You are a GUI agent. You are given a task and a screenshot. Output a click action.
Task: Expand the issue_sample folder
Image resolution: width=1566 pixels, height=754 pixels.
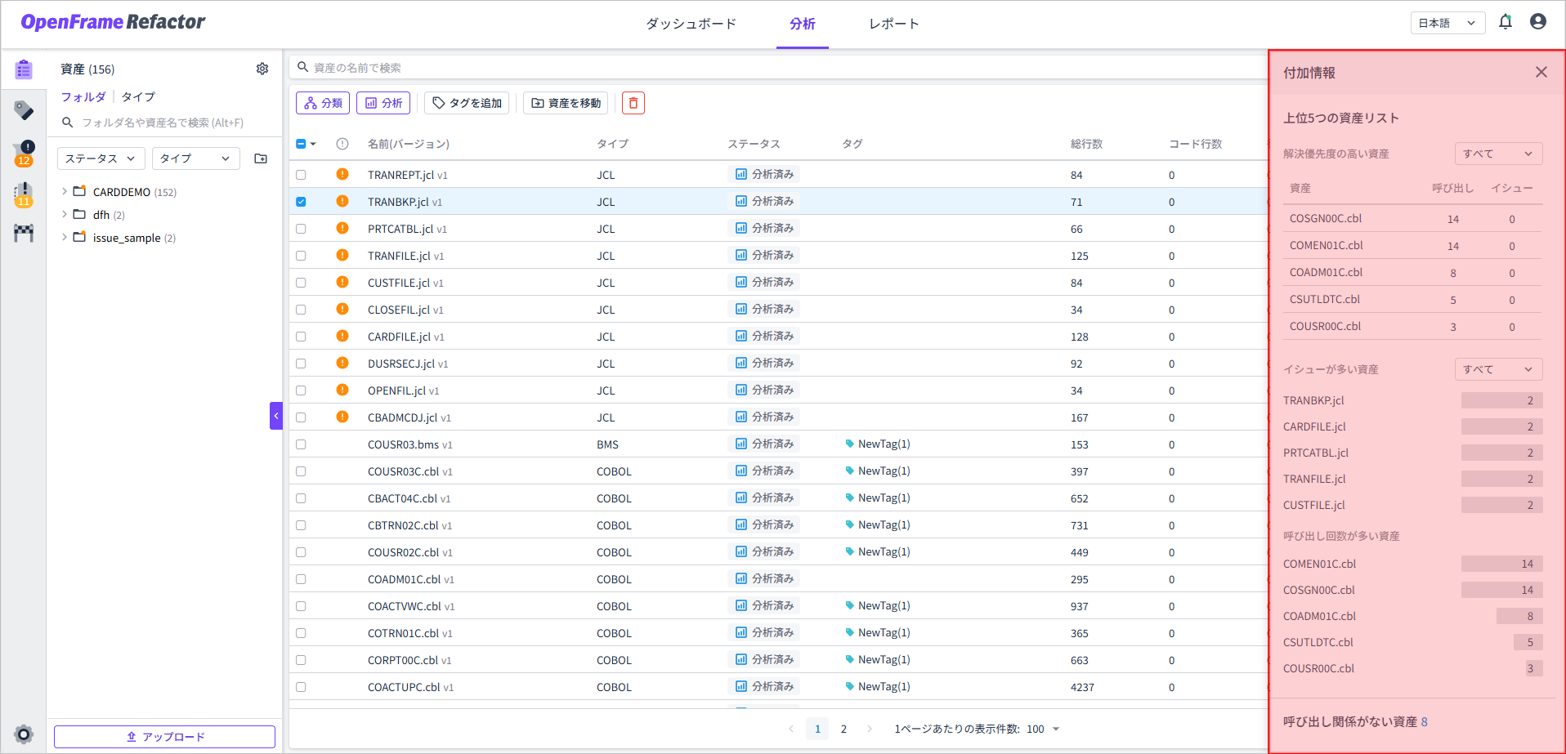65,237
